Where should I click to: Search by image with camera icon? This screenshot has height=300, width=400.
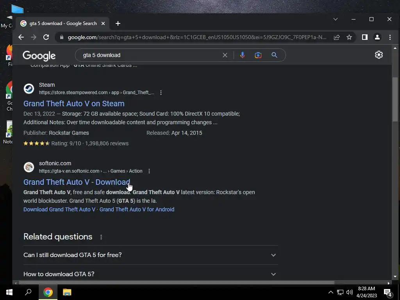(258, 55)
